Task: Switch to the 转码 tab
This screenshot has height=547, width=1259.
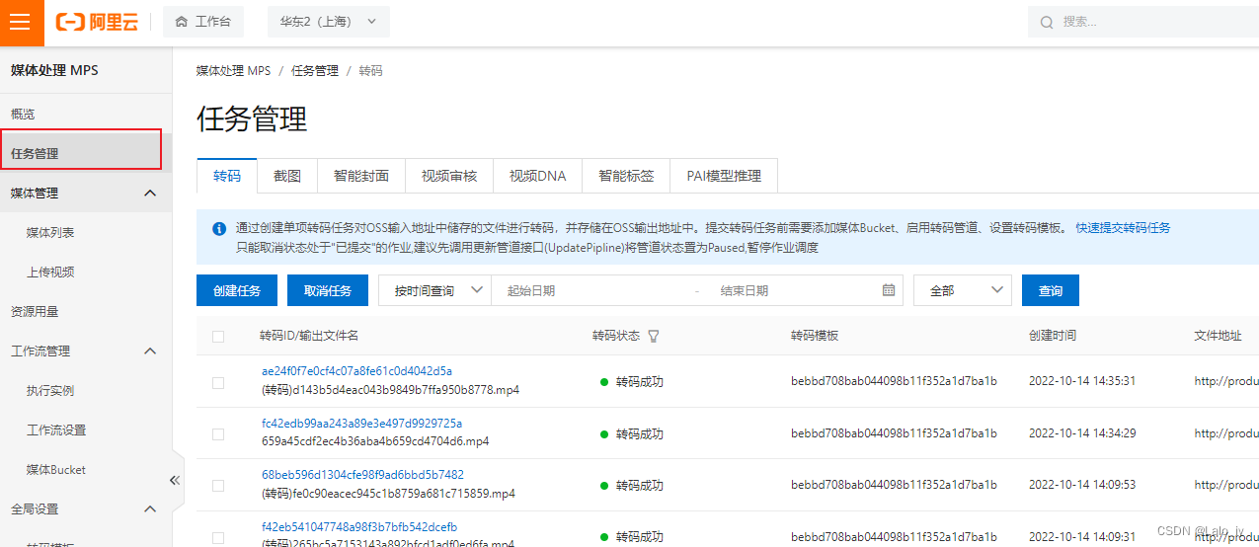Action: pyautogui.click(x=227, y=176)
